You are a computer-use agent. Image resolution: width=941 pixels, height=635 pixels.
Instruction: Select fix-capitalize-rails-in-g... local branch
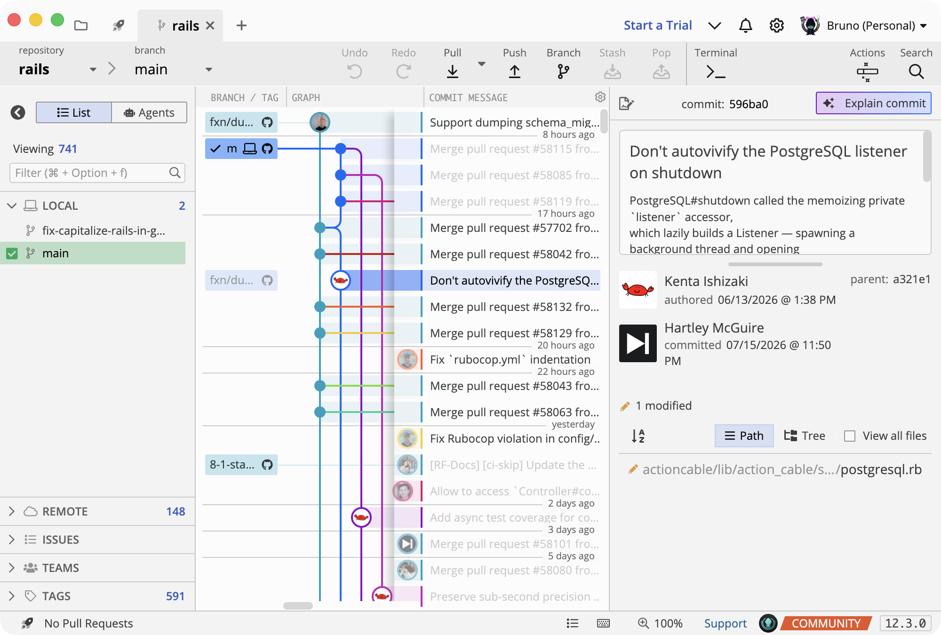point(104,230)
